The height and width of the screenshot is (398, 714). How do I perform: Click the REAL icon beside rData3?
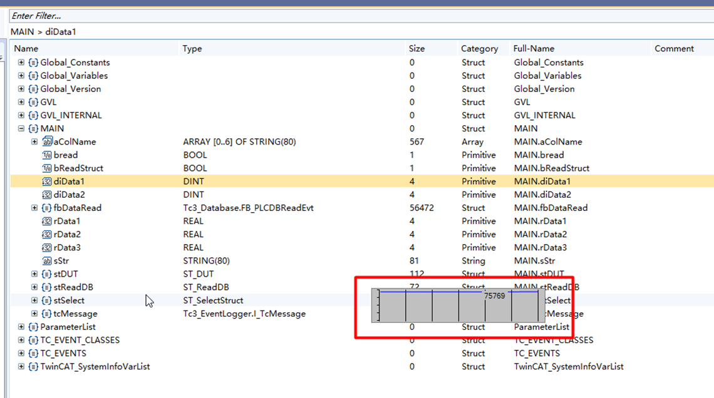[47, 247]
